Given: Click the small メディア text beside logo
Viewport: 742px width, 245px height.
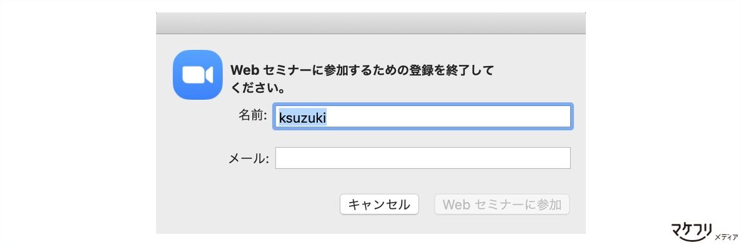Looking at the screenshot, I should (x=726, y=236).
